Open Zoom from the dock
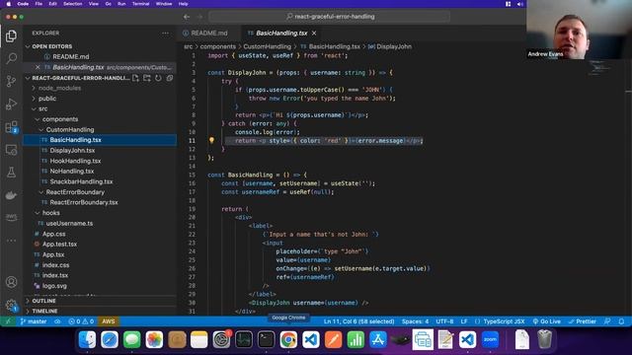Viewport: 632px width, 355px height. pyautogui.click(x=490, y=339)
